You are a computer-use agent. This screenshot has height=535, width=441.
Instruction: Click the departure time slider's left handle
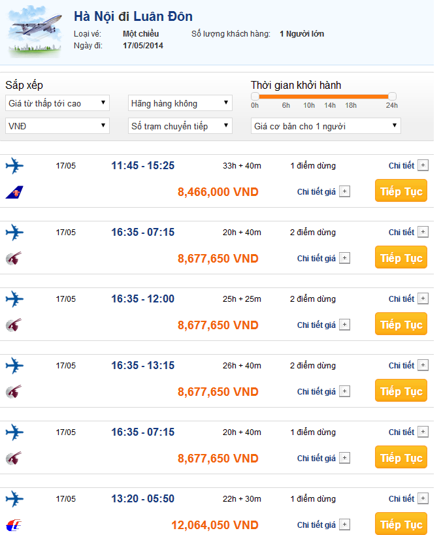point(255,96)
